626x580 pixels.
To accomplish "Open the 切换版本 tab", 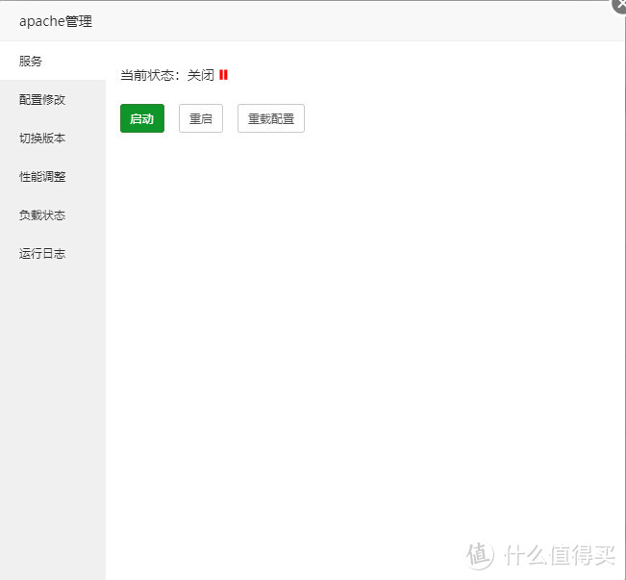I will 53,138.
